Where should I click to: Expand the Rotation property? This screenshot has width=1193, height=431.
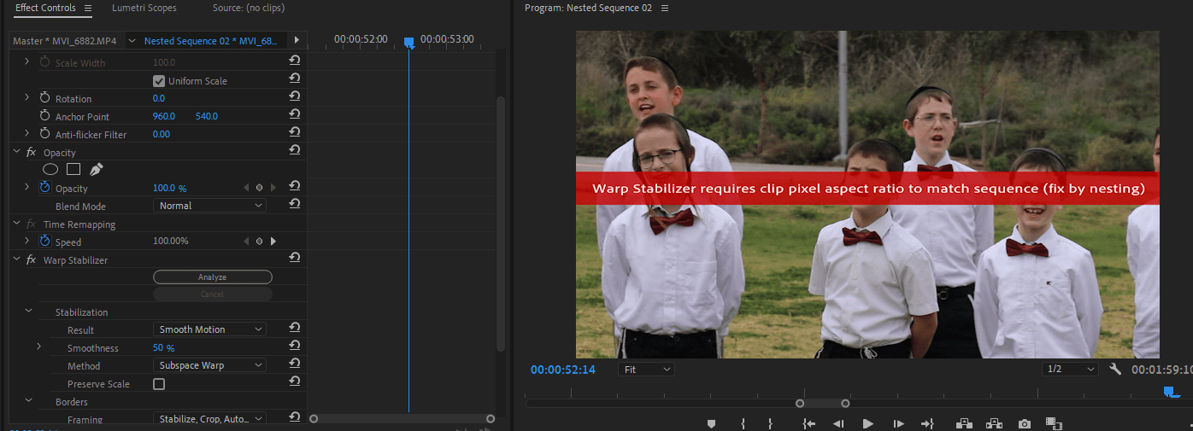click(x=26, y=98)
